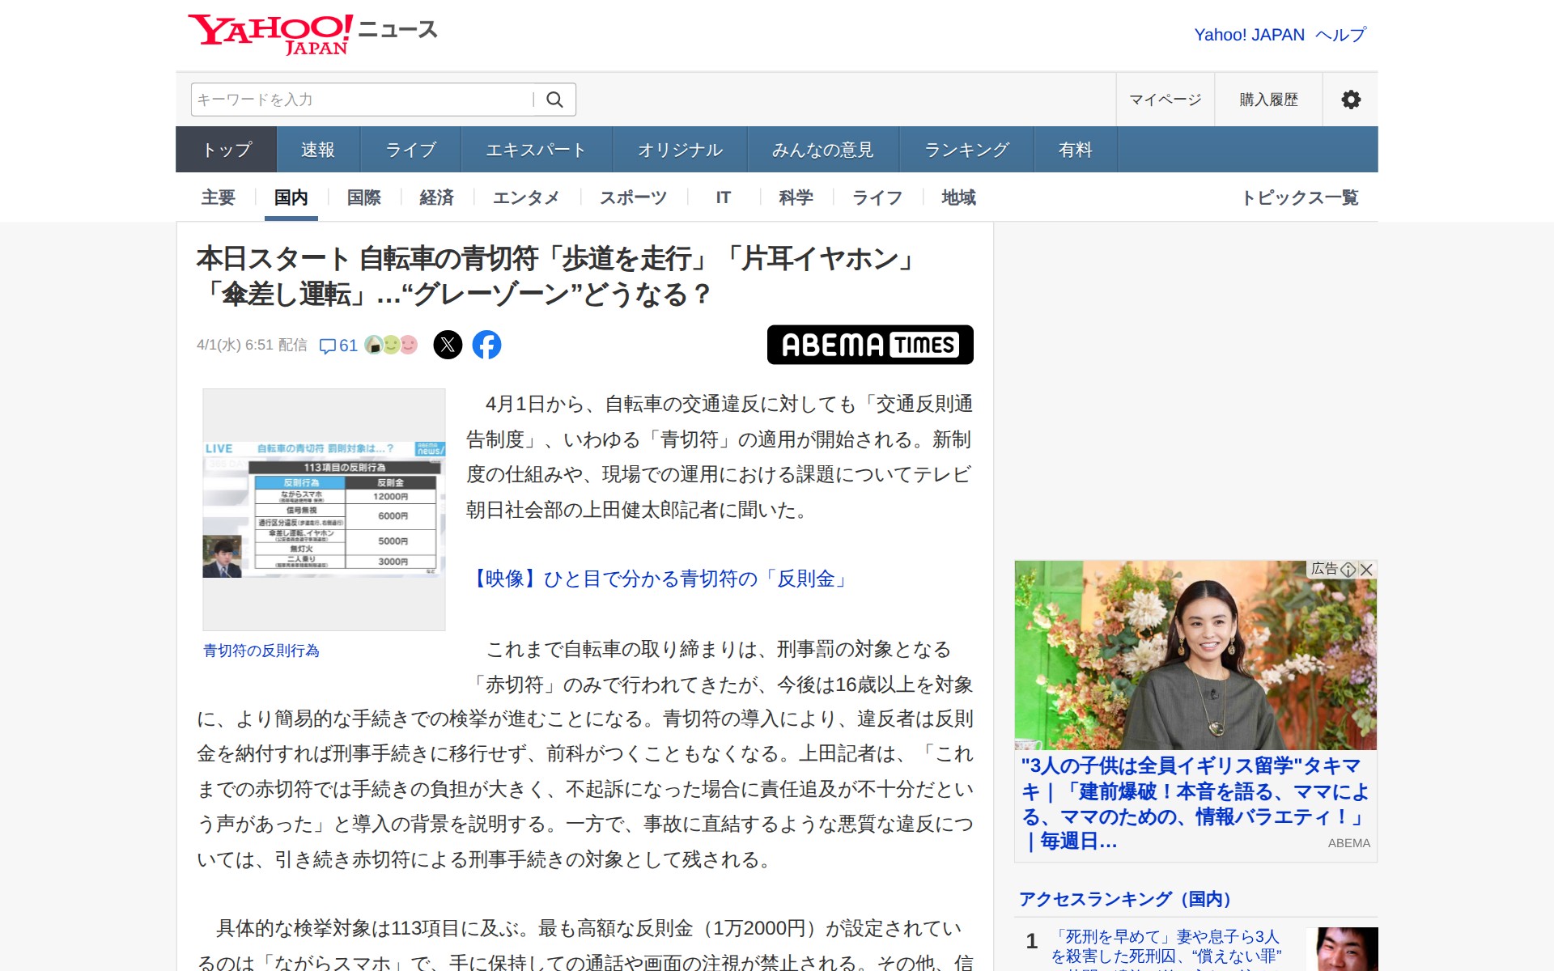Close the ad with X icon
The width and height of the screenshot is (1554, 971).
coord(1367,570)
